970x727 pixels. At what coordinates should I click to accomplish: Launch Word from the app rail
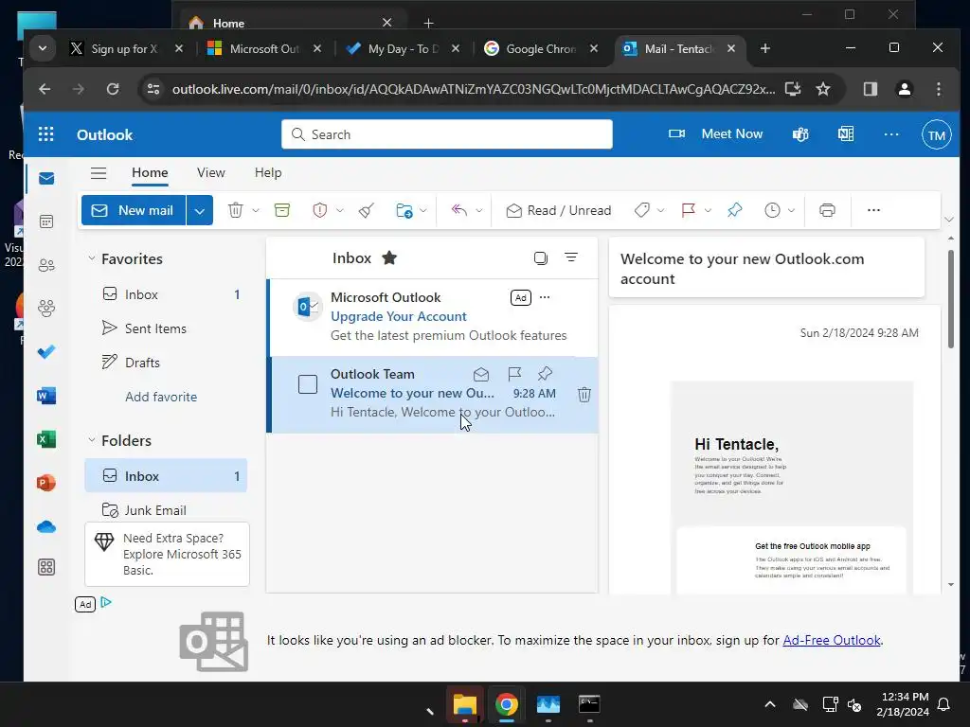tap(46, 396)
